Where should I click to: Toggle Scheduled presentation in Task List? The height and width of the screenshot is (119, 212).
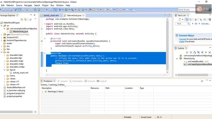coord(191,20)
